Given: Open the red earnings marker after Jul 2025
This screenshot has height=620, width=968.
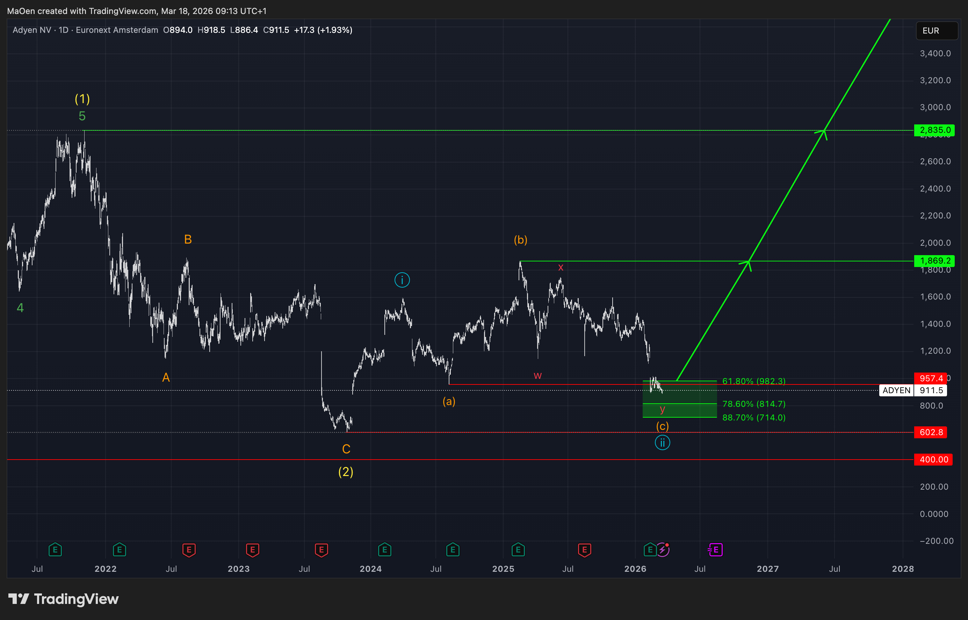Looking at the screenshot, I should tap(584, 549).
